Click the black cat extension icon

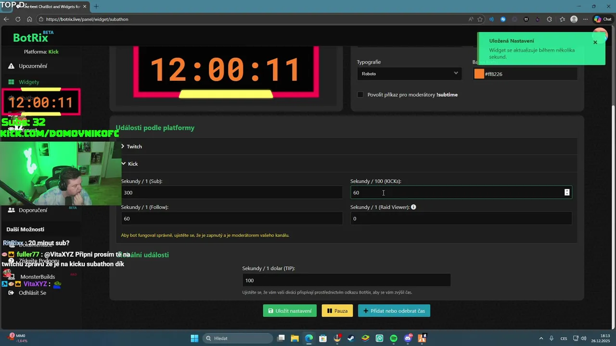click(526, 19)
